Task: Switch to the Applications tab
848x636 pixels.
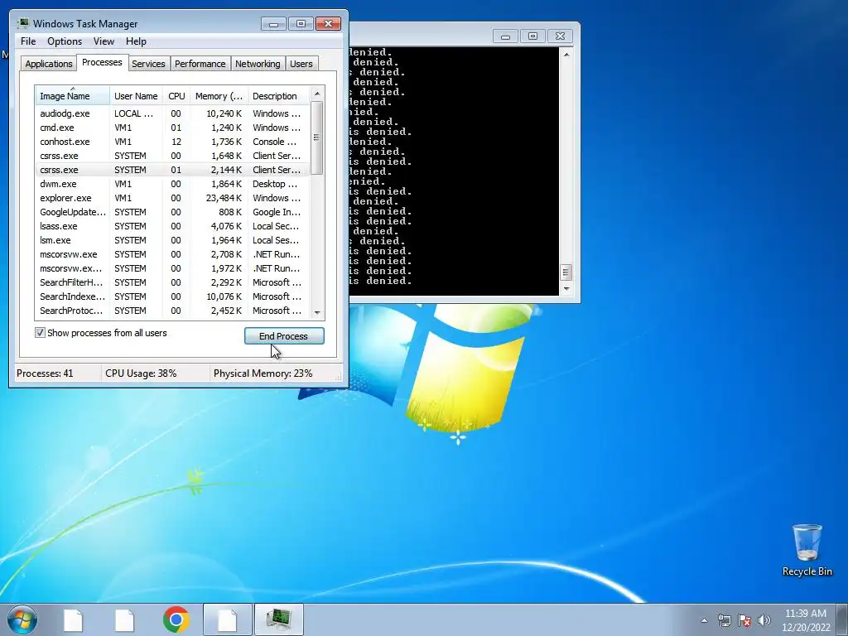Action: pos(49,64)
